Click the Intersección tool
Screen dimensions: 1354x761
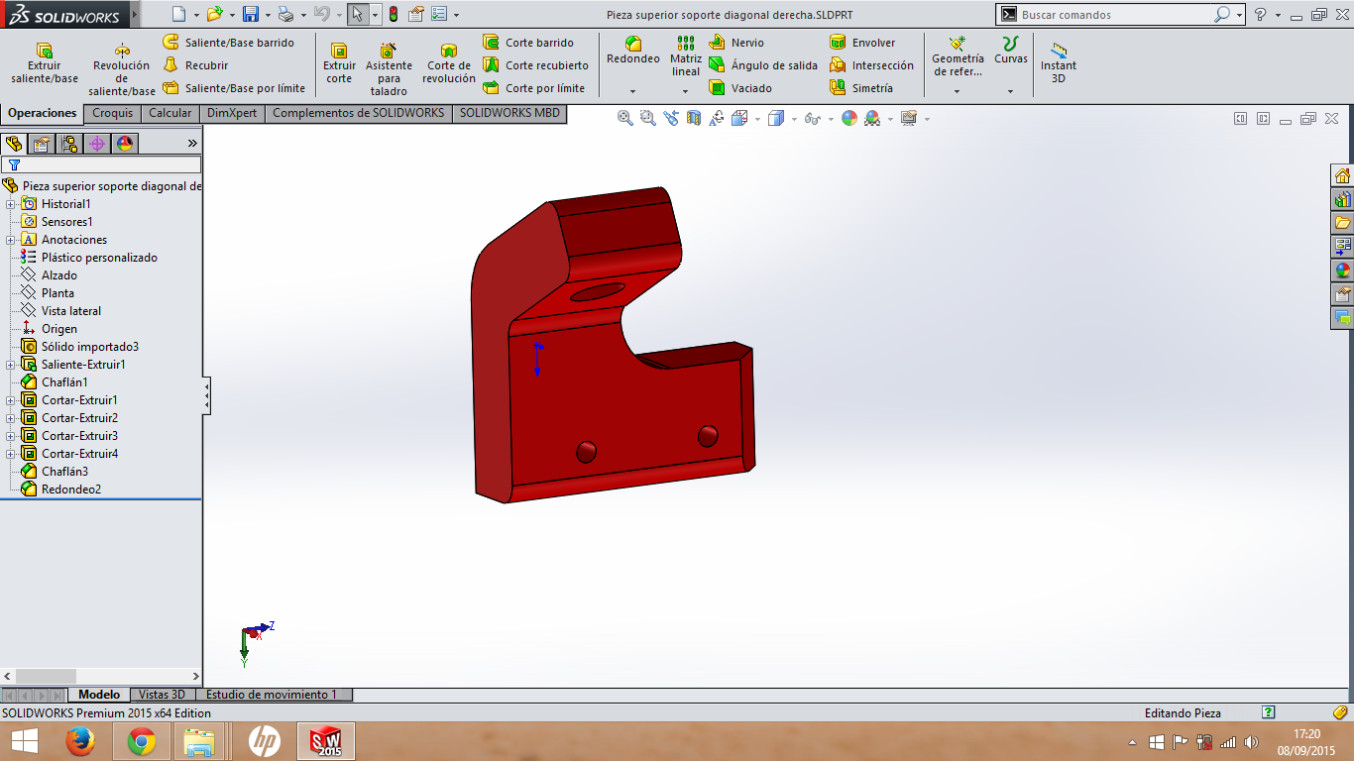(871, 65)
